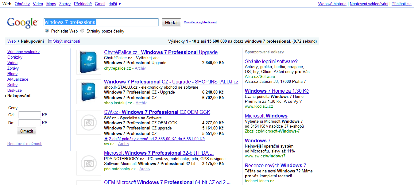Screen dimensions: 414x185
Task: Collapse options via minus icon beside Skrýt možnosti
Action: click(50, 41)
